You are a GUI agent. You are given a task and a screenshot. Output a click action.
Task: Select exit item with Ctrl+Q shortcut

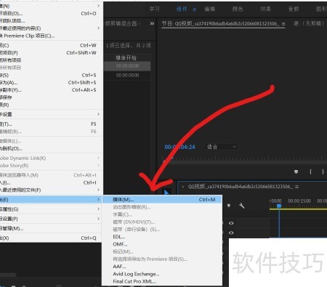51,238
